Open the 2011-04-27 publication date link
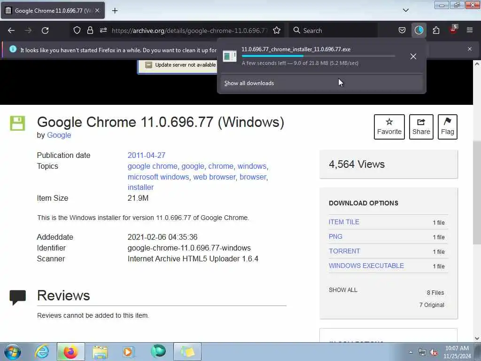 pos(147,155)
